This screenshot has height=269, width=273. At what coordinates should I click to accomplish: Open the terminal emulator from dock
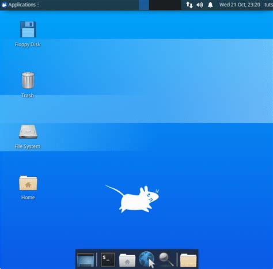click(x=108, y=260)
